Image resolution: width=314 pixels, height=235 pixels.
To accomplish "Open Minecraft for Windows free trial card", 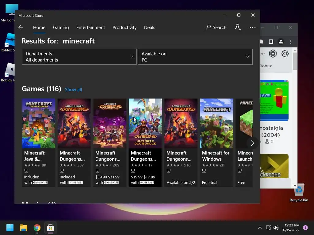I will tap(216, 143).
